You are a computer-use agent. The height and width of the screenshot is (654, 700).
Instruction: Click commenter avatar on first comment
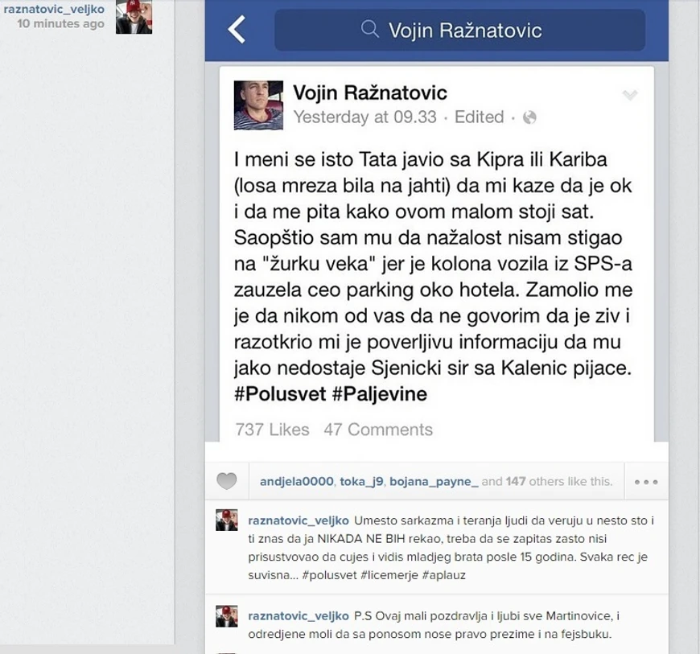[227, 520]
